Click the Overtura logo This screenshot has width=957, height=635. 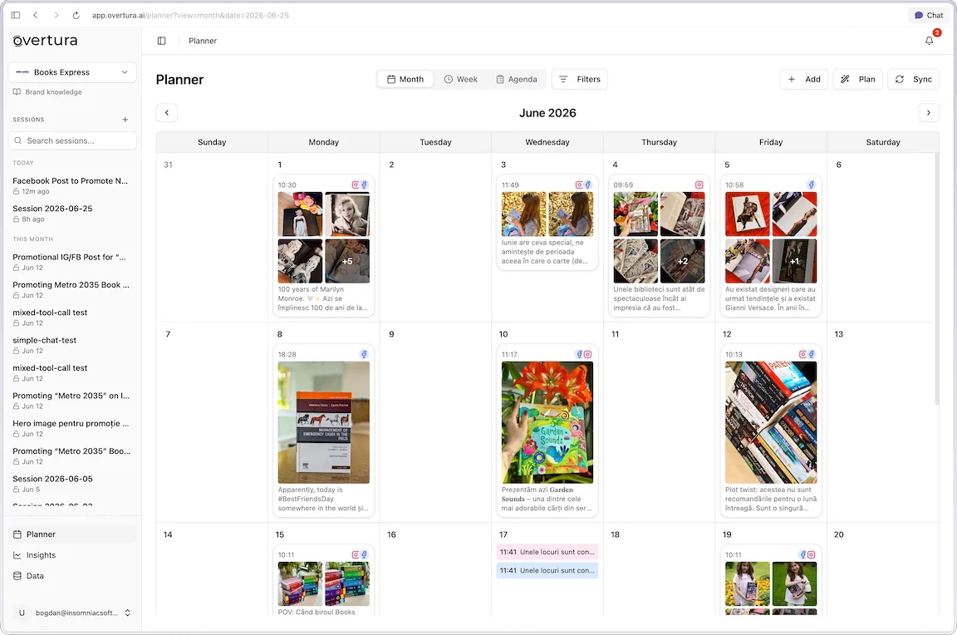click(45, 40)
